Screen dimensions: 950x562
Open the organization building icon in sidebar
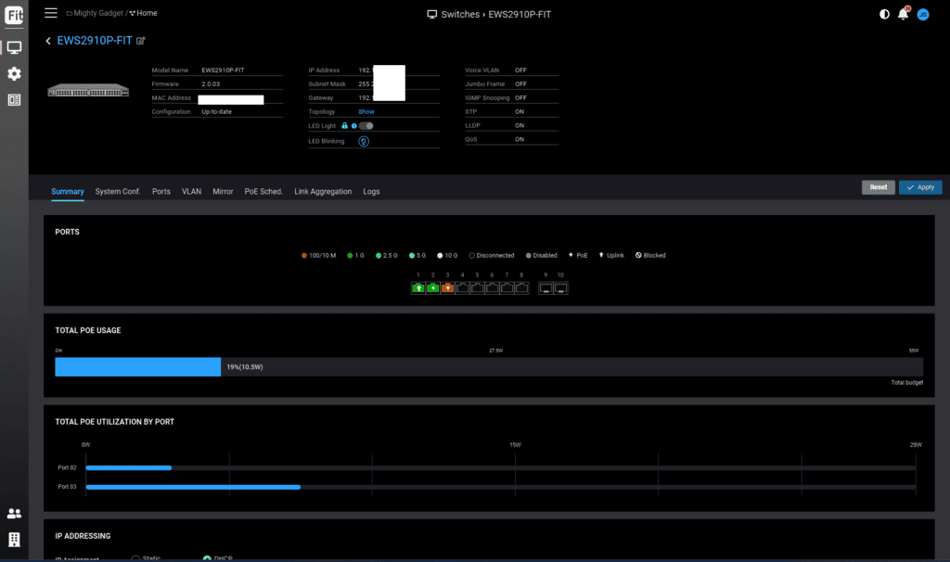(x=14, y=539)
